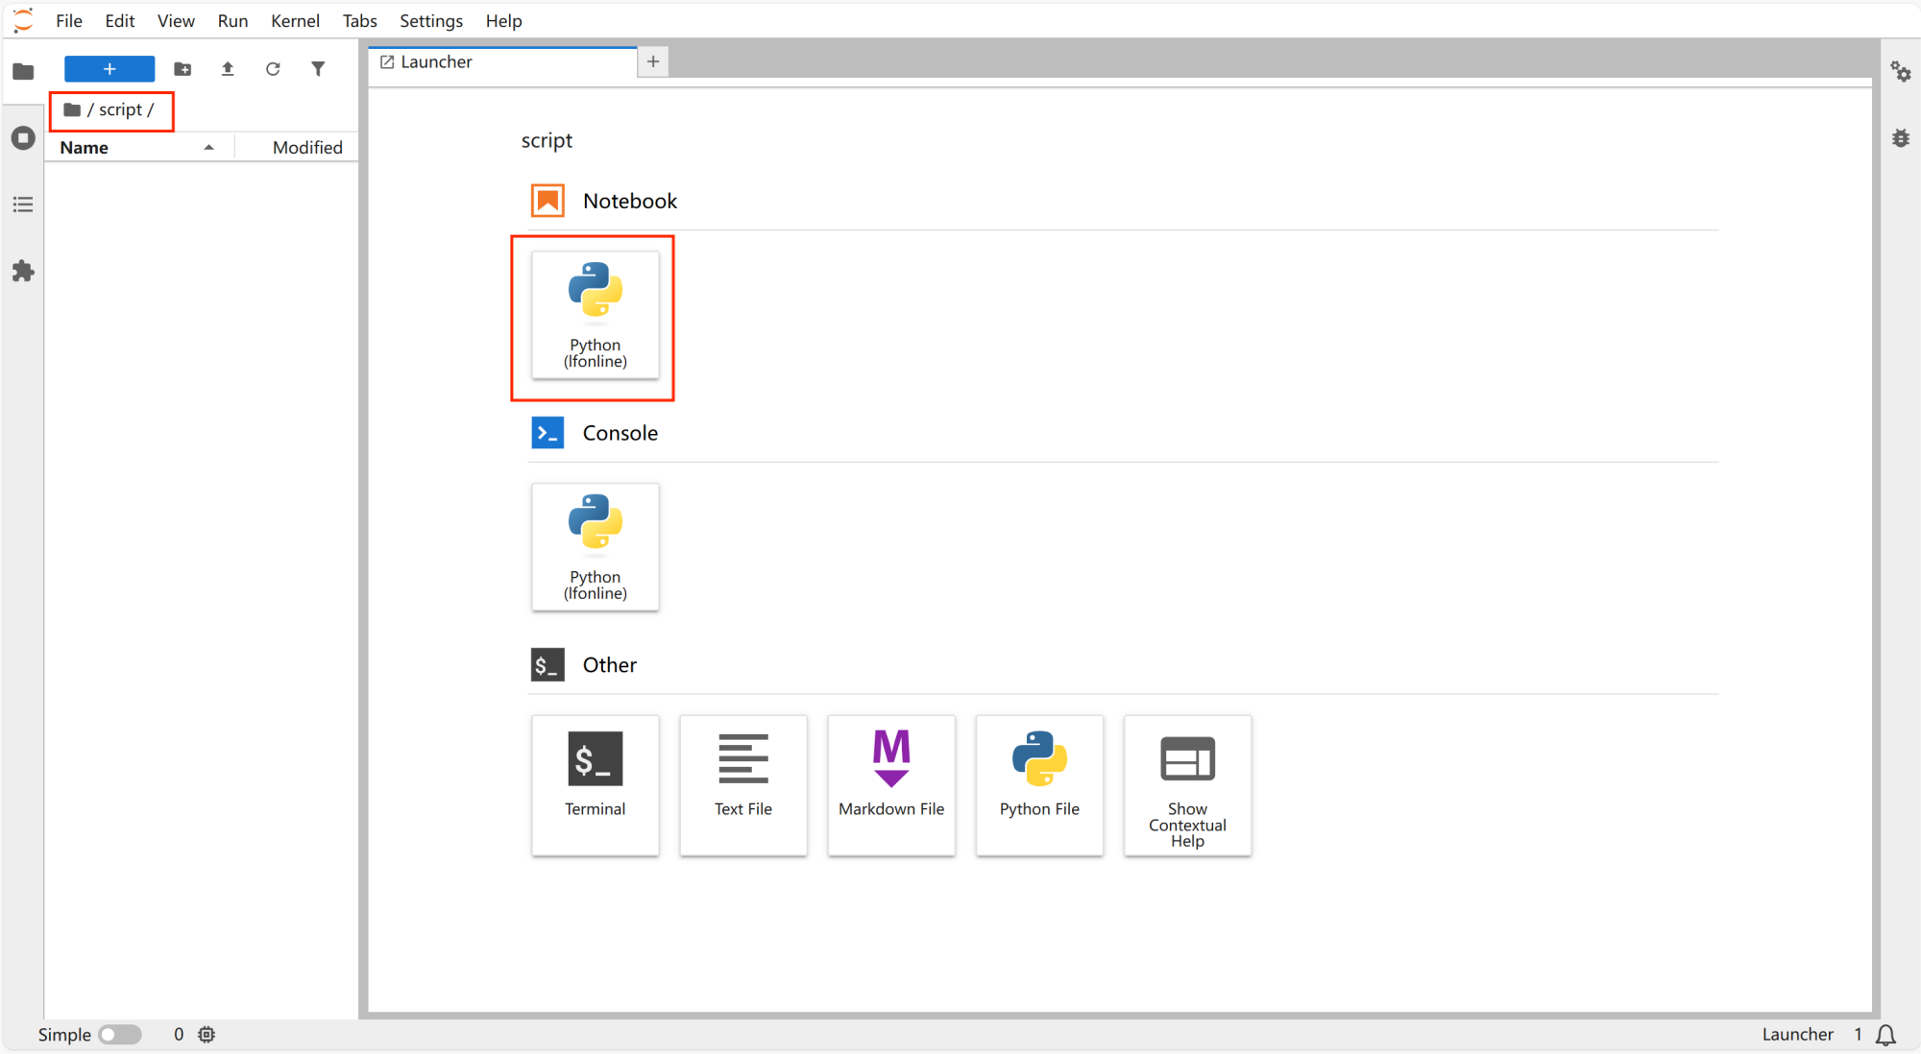This screenshot has height=1054, width=1921.
Task: Toggle the file filter funnel icon
Action: pyautogui.click(x=318, y=69)
